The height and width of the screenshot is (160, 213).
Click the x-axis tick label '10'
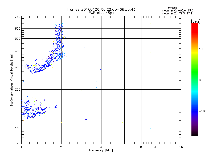(x=154, y=147)
